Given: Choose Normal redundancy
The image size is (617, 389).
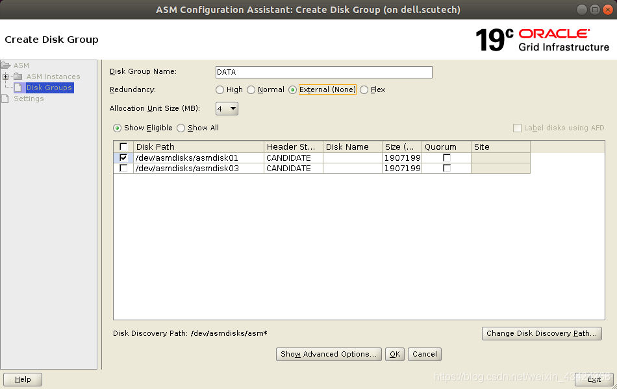Looking at the screenshot, I should 251,90.
